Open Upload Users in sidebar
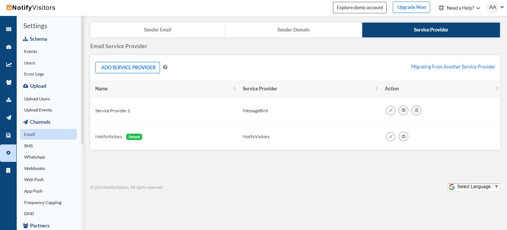The width and height of the screenshot is (507, 230). coord(37,99)
